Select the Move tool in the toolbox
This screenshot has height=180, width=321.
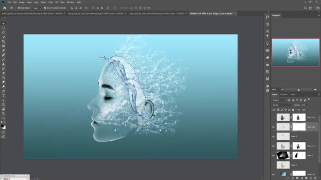point(4,23)
